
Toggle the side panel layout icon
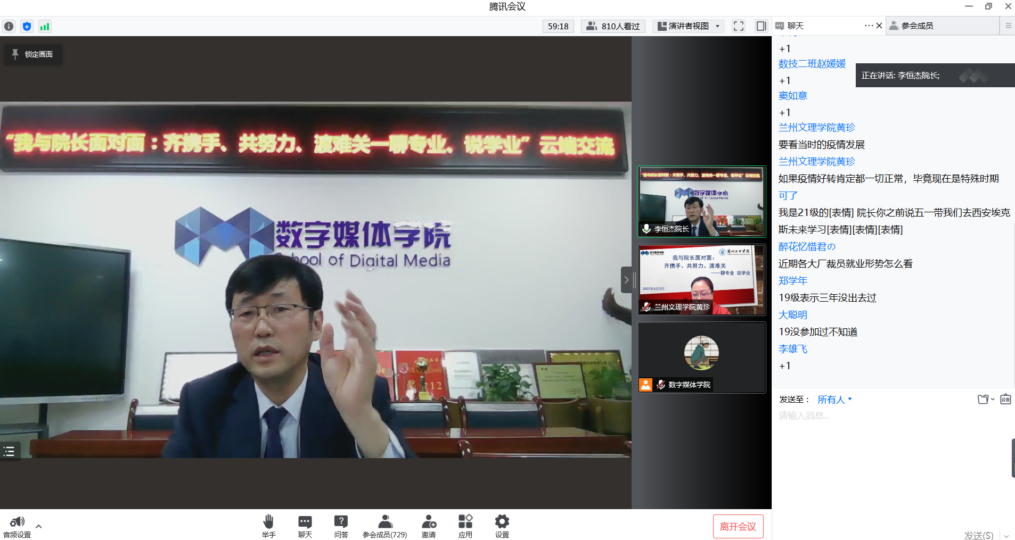point(761,26)
